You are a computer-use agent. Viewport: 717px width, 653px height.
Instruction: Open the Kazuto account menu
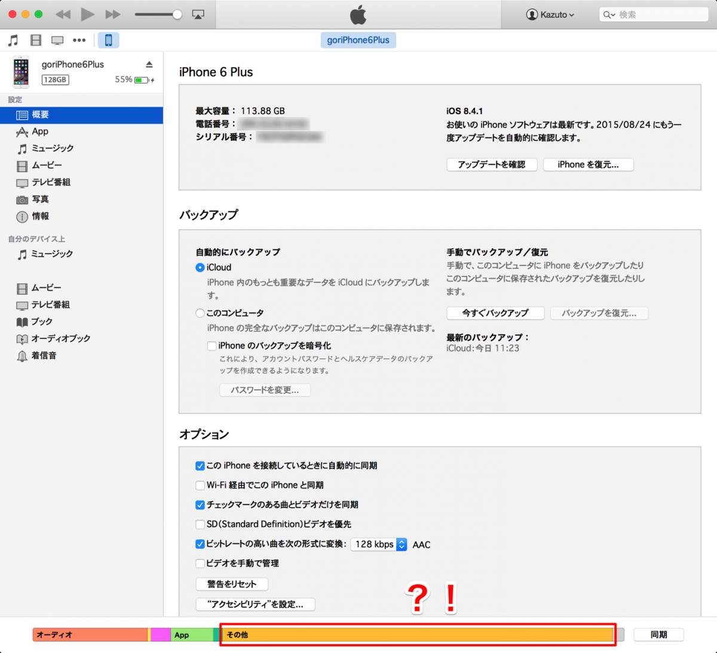[550, 14]
